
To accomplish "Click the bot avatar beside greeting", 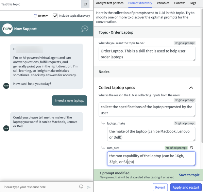I will [x=6, y=86].
